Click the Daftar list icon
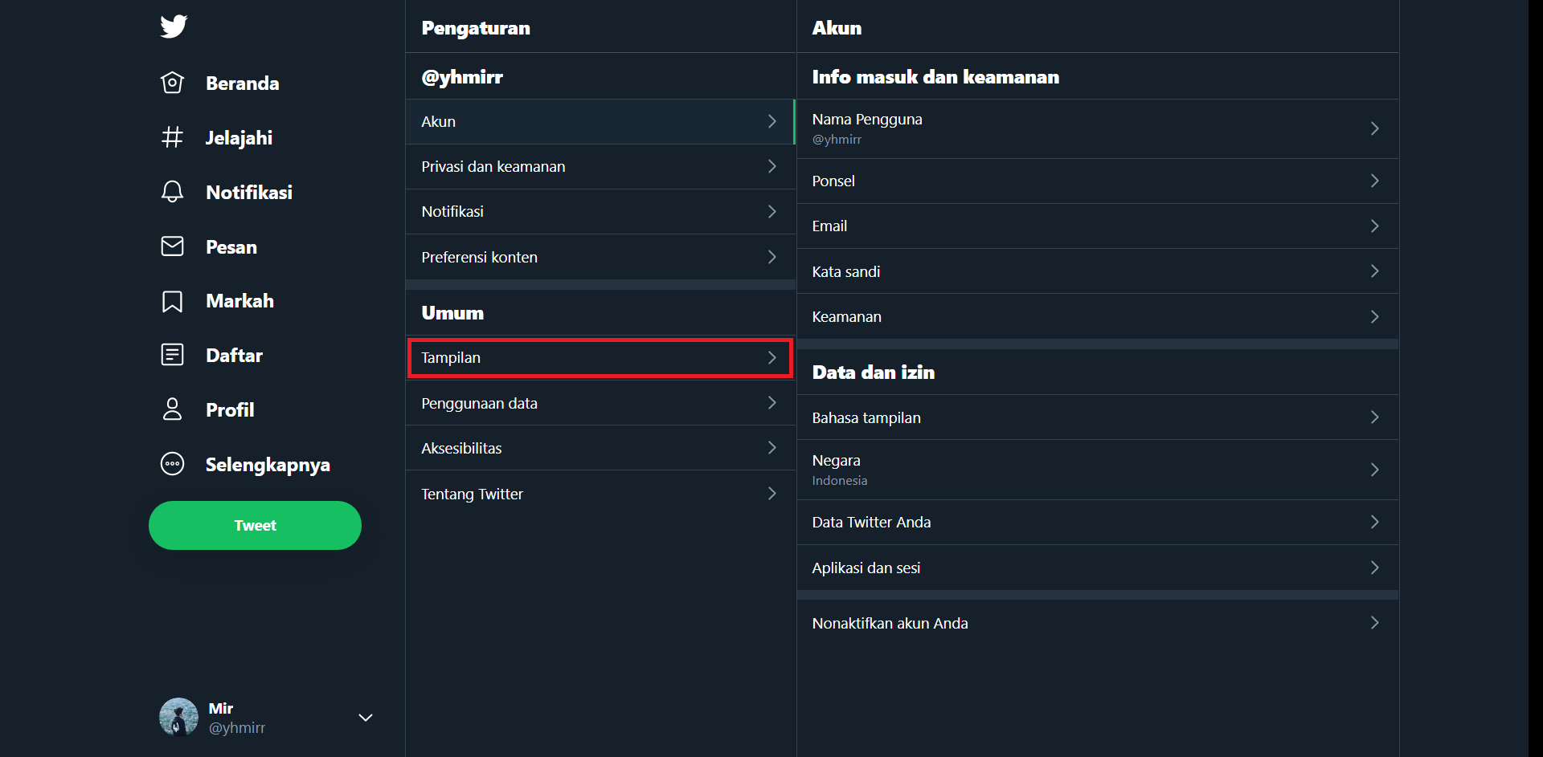 point(172,355)
